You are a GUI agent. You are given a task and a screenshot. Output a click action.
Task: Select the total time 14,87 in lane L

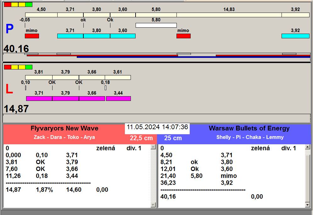[16, 109]
